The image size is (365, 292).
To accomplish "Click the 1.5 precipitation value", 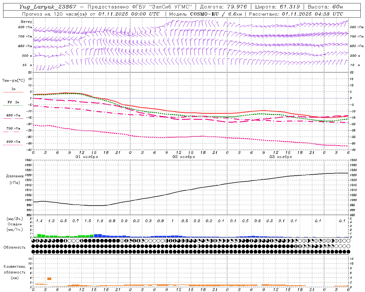I will point(88,221).
